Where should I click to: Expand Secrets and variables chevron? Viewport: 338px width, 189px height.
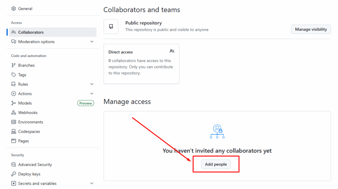tap(92, 183)
